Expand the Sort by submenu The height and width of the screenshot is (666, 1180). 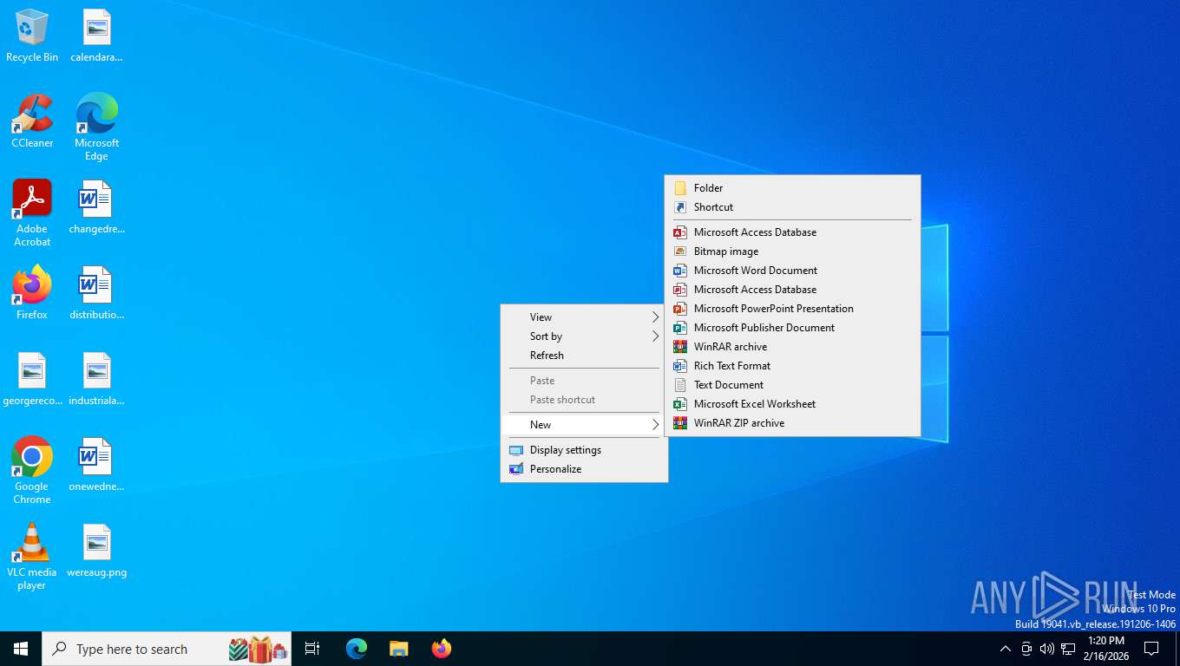pyautogui.click(x=584, y=336)
